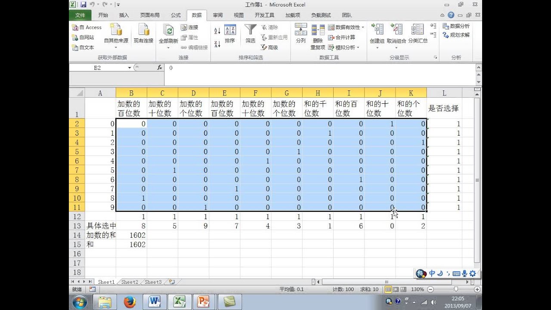Screen dimensions: 551x310
Task: Switch to Page Layout view in status bar
Action: [396, 289]
